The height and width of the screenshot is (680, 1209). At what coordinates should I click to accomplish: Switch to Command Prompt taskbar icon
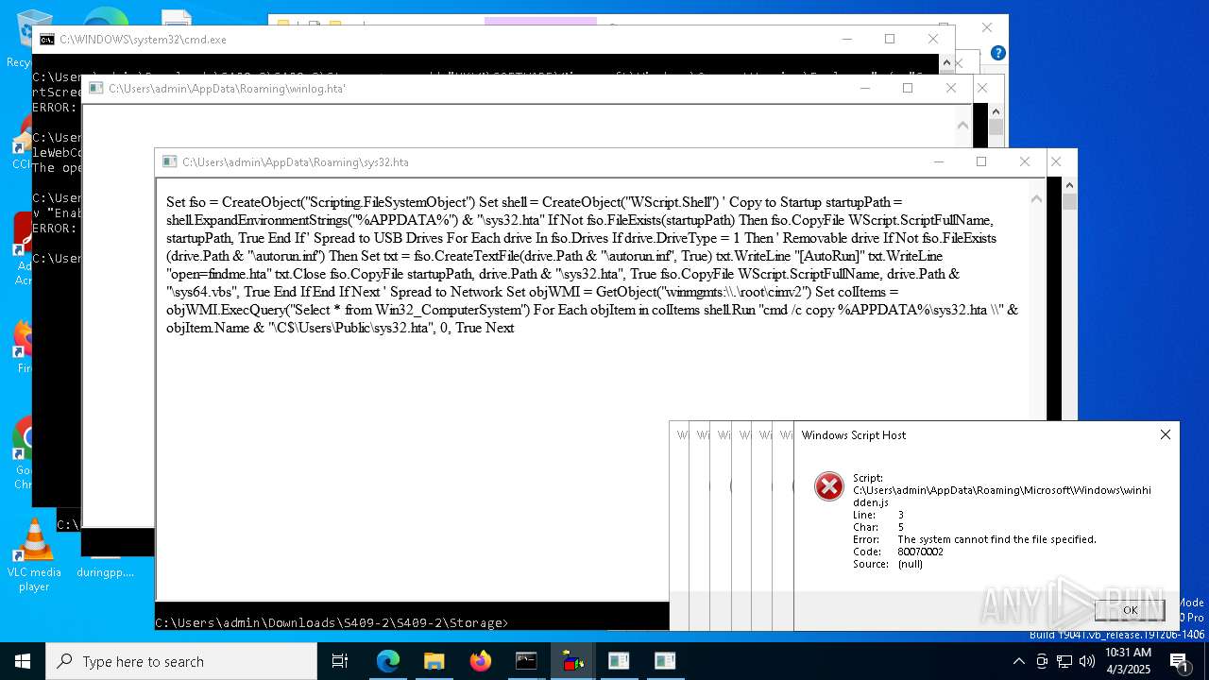tap(526, 661)
